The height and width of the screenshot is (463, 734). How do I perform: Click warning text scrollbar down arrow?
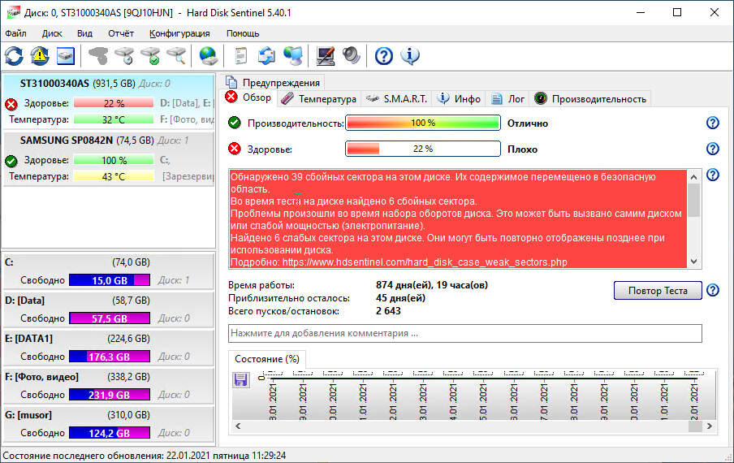point(693,262)
